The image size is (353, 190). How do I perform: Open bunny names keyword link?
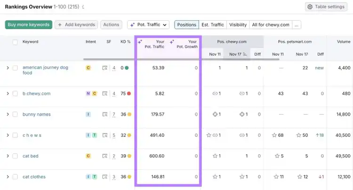(x=36, y=114)
